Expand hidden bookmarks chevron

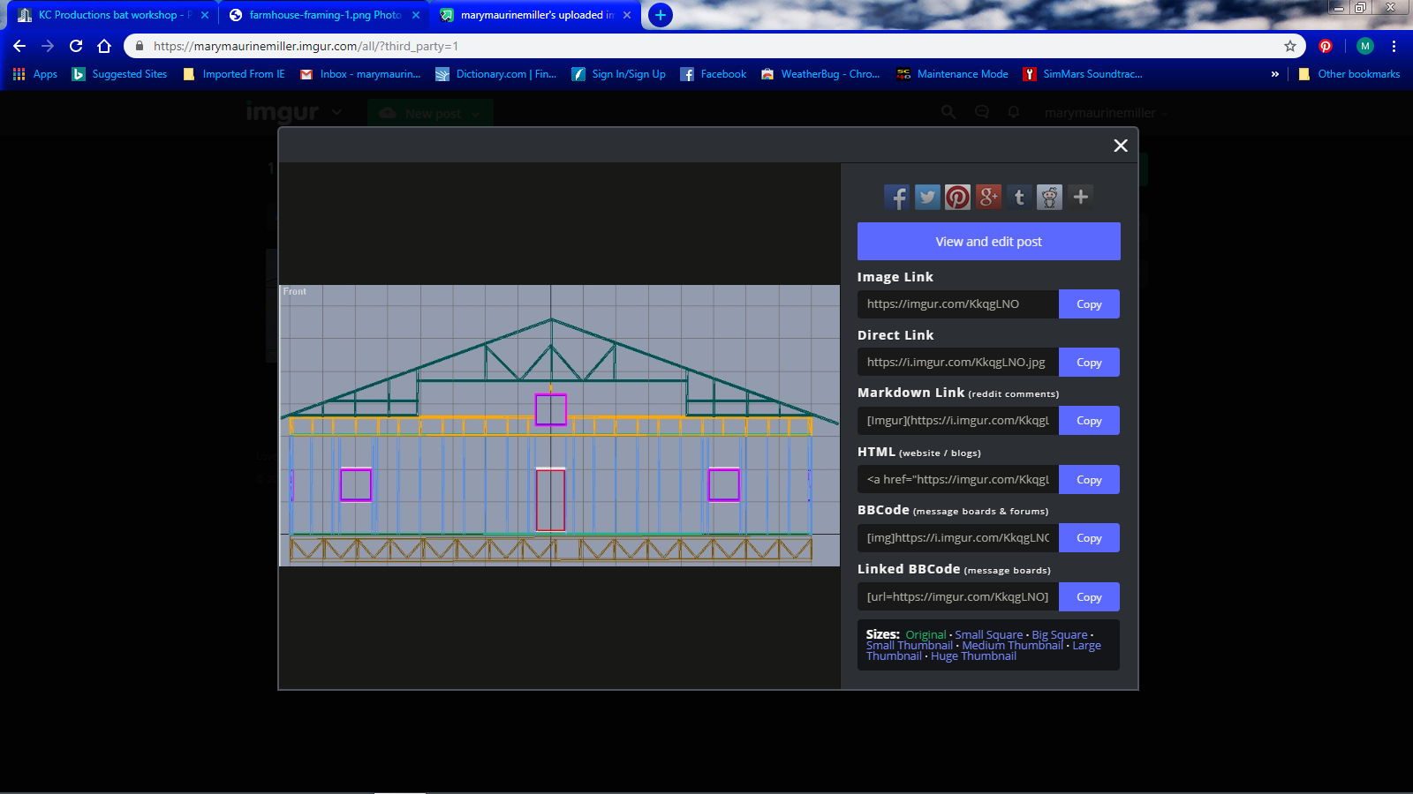[x=1274, y=74]
